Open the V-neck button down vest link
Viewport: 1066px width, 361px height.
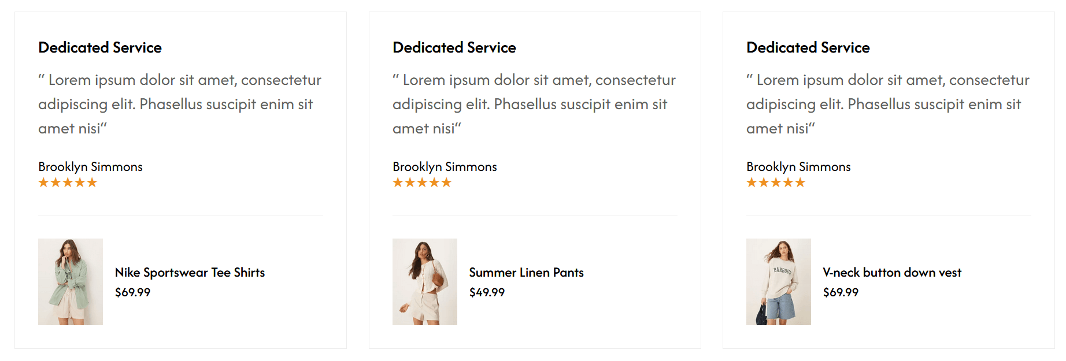pyautogui.click(x=891, y=273)
